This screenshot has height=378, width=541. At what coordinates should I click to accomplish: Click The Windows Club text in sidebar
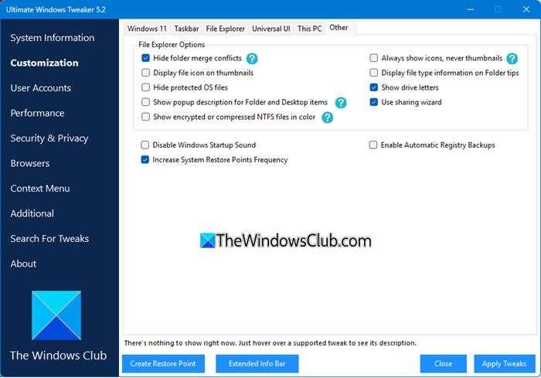[x=58, y=356]
